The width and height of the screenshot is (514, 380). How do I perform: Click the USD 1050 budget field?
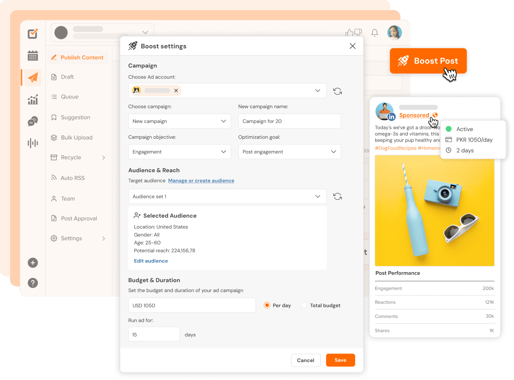click(x=192, y=306)
